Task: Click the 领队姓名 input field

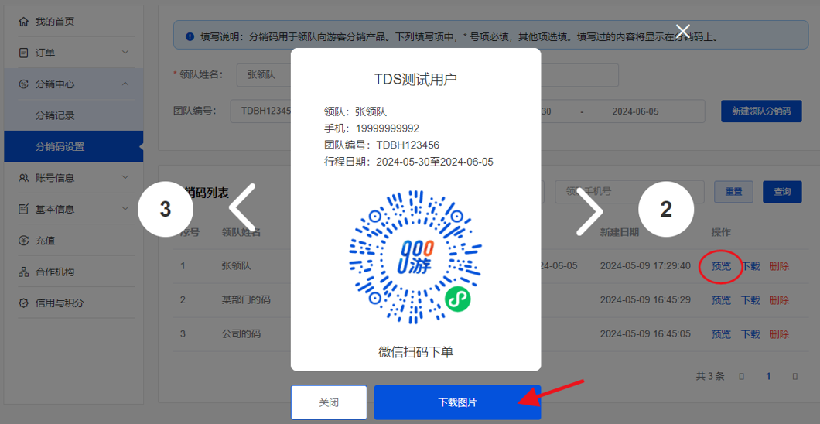Action: pos(263,75)
